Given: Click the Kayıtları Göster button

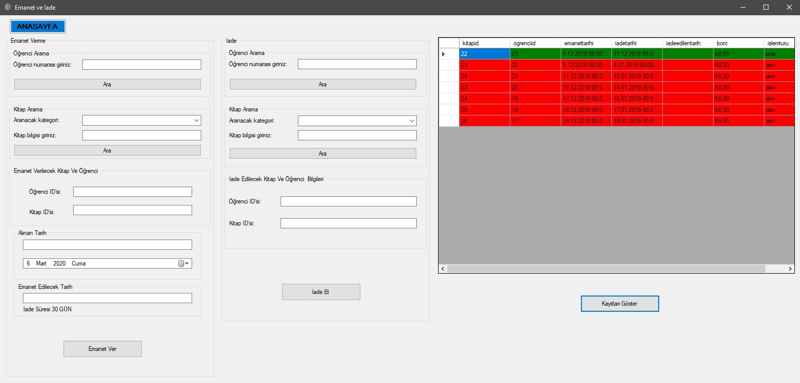Looking at the screenshot, I should point(620,304).
